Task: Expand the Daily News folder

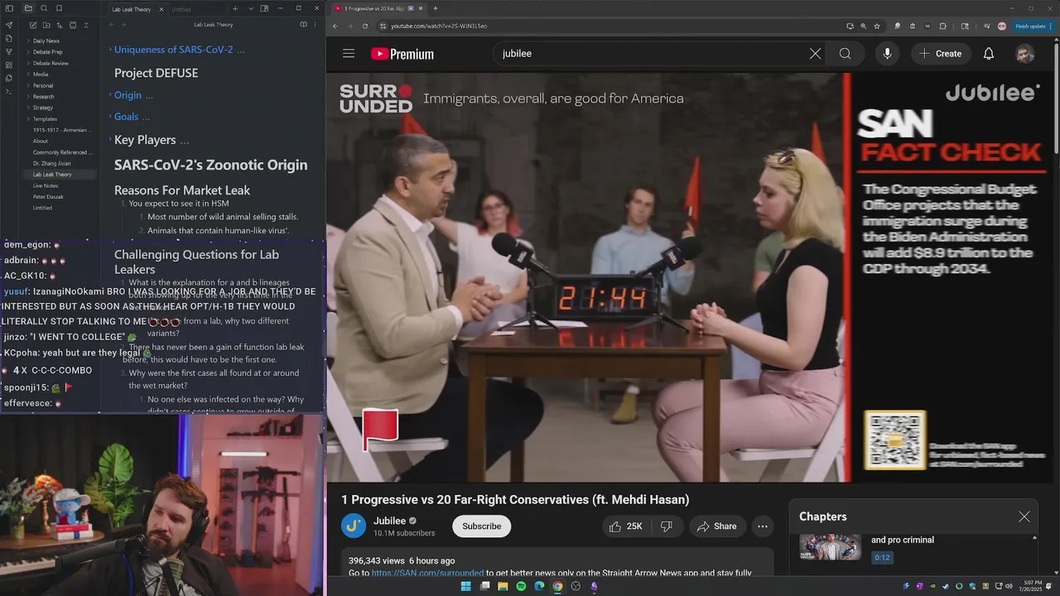Action: click(x=46, y=41)
